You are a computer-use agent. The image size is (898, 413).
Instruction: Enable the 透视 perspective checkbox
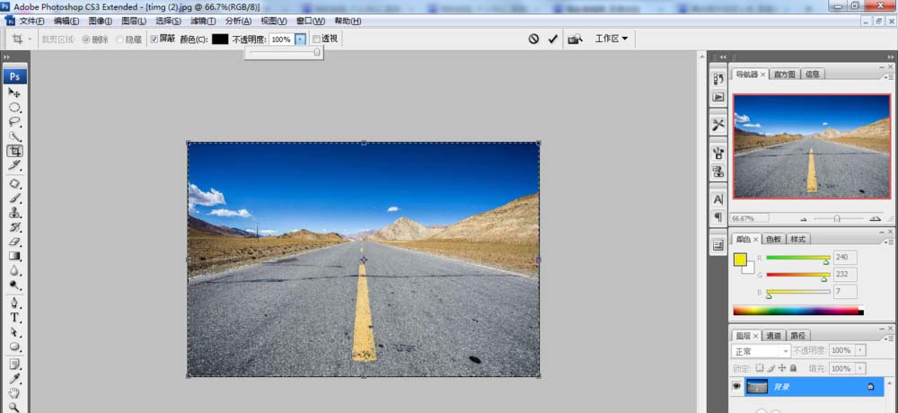(316, 39)
